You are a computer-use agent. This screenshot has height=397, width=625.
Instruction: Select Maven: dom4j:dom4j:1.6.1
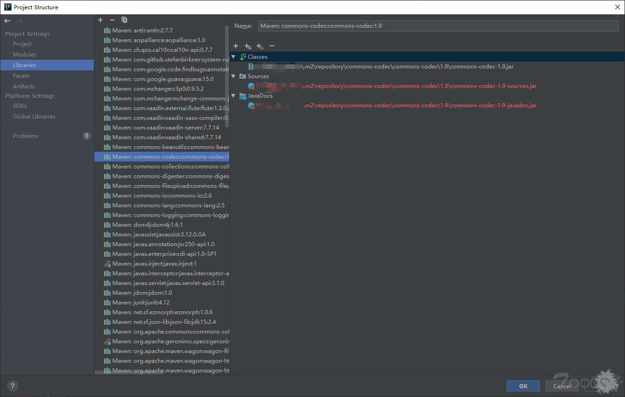point(162,225)
